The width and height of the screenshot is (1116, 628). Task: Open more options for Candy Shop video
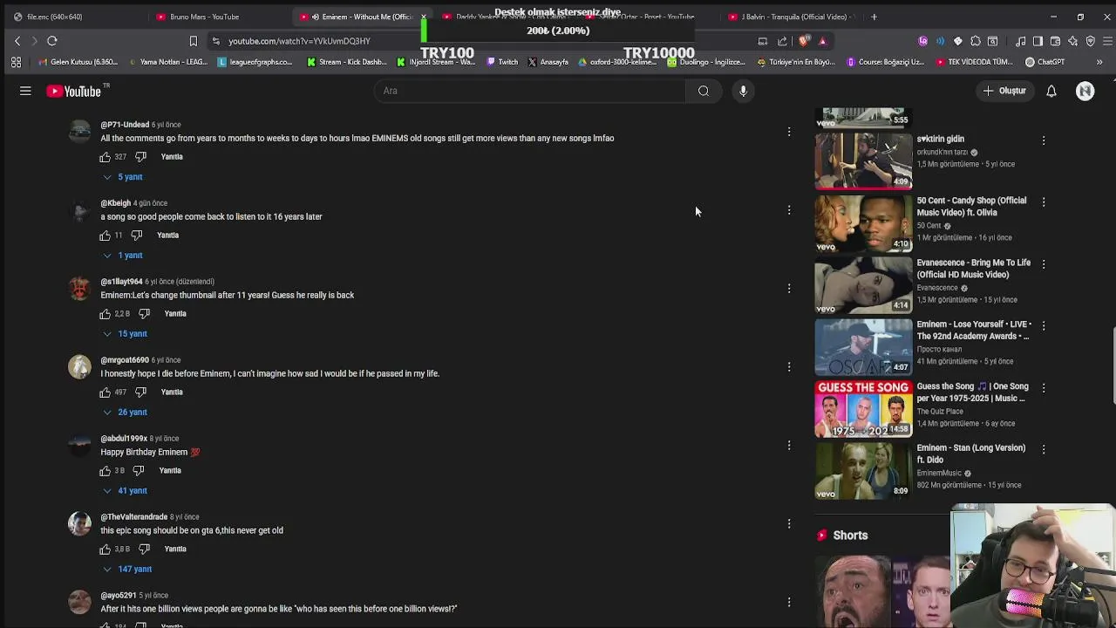pos(1044,201)
